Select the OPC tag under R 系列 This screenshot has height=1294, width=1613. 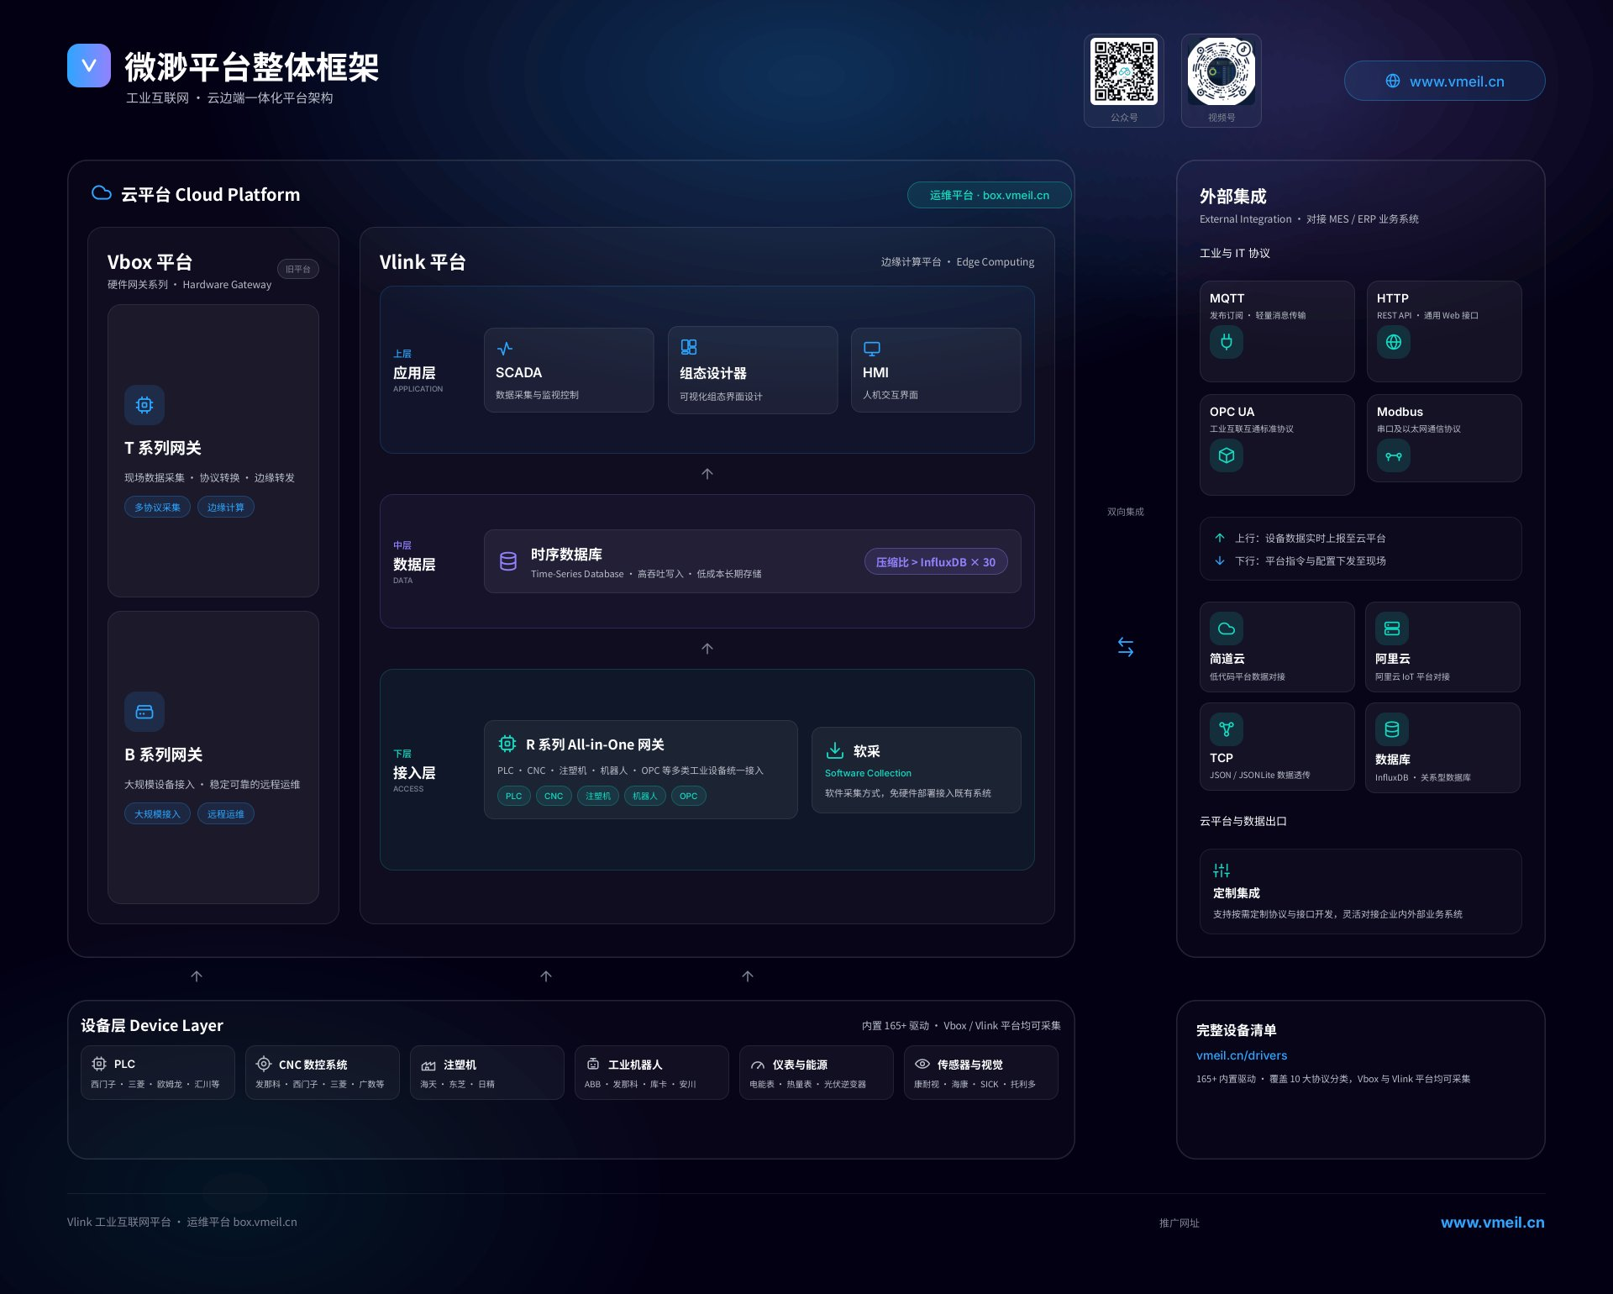689,796
